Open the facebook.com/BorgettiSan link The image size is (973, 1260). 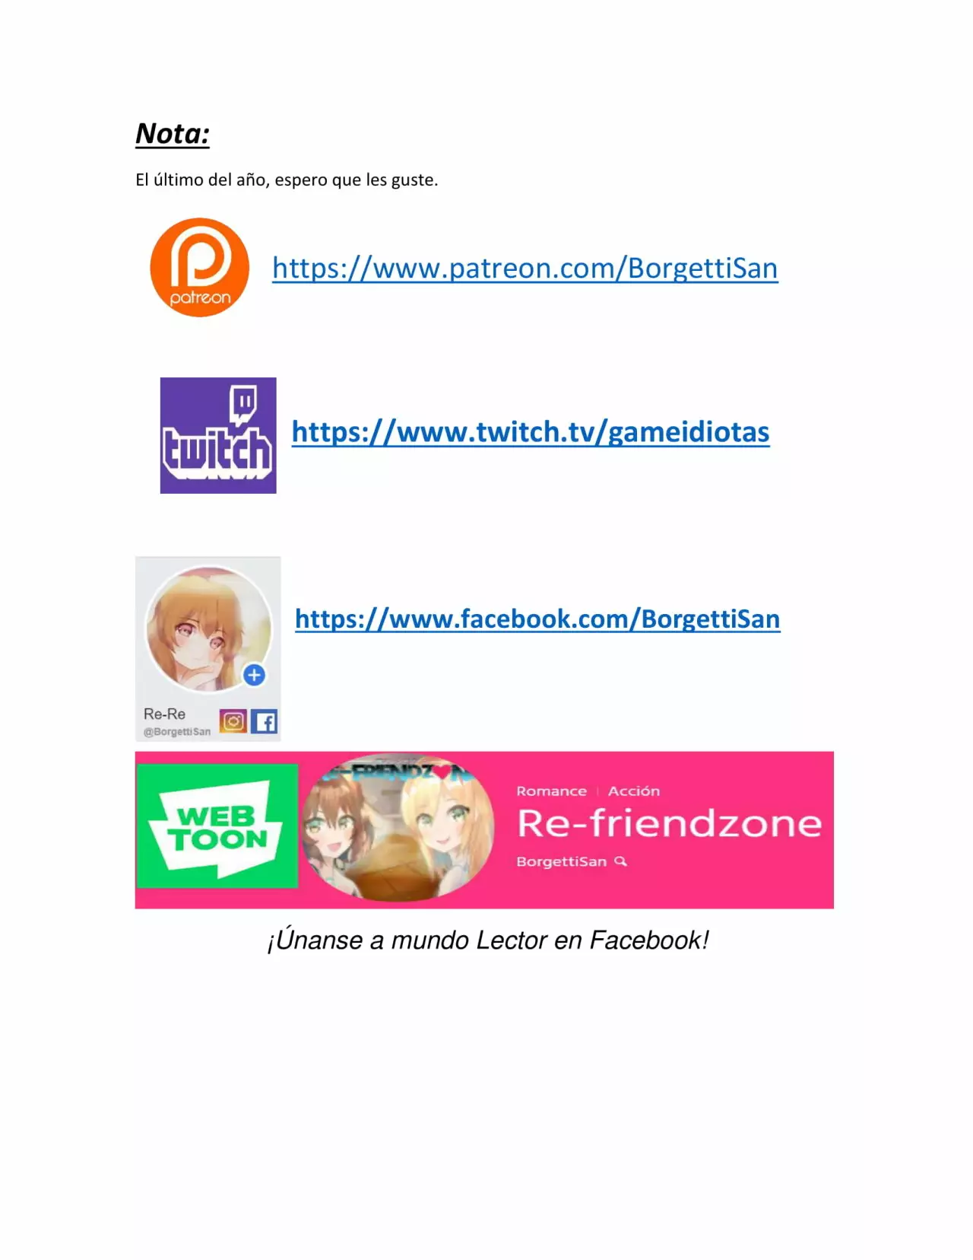point(537,619)
